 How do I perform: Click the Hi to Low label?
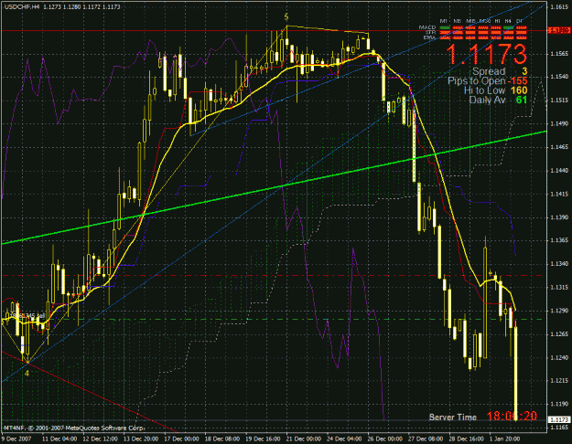click(484, 90)
